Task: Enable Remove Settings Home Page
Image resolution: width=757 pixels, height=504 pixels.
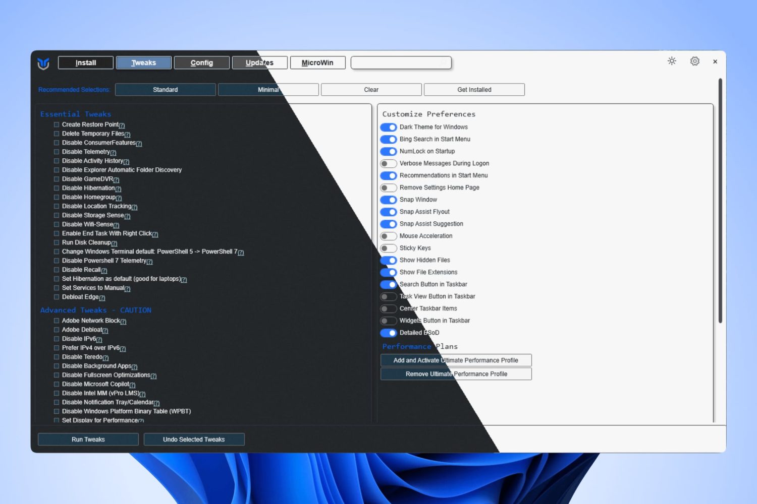Action: coord(389,188)
